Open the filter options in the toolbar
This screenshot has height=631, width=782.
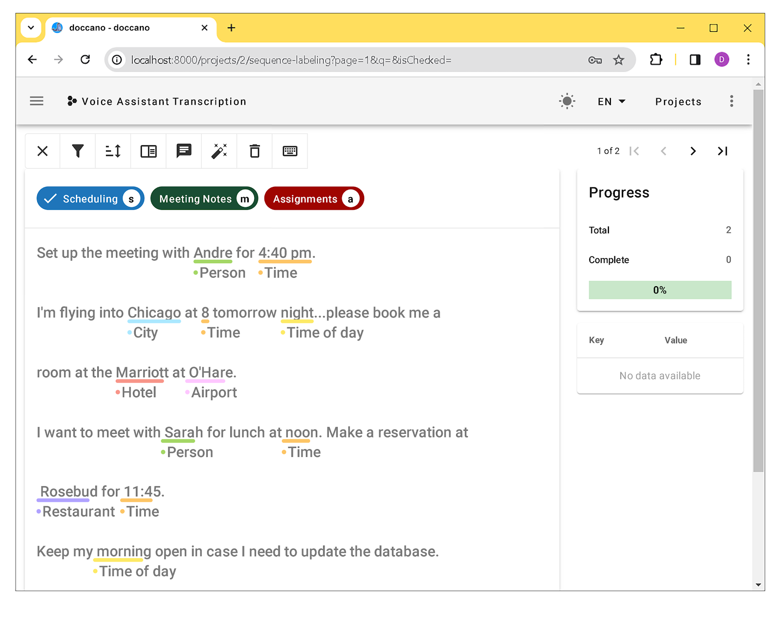78,151
